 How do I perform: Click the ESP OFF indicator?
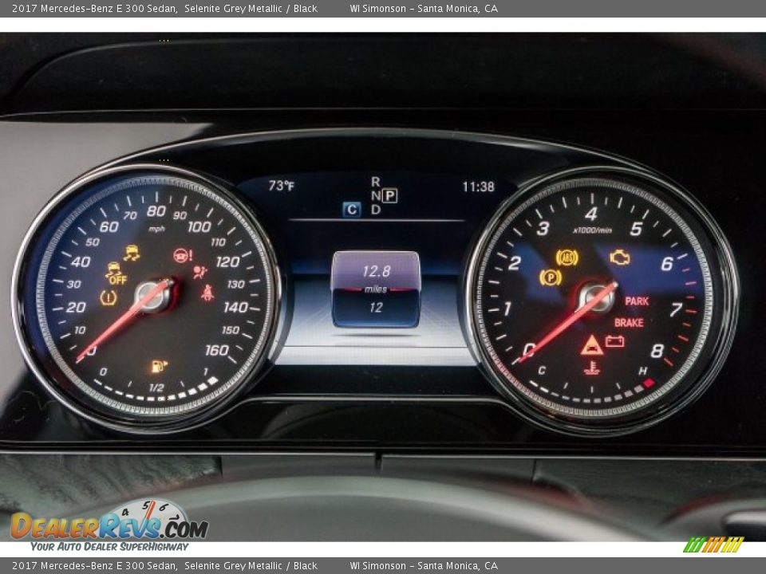pyautogui.click(x=116, y=273)
